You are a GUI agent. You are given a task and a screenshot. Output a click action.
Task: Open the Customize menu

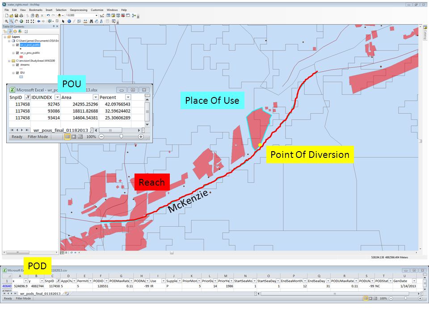point(97,10)
